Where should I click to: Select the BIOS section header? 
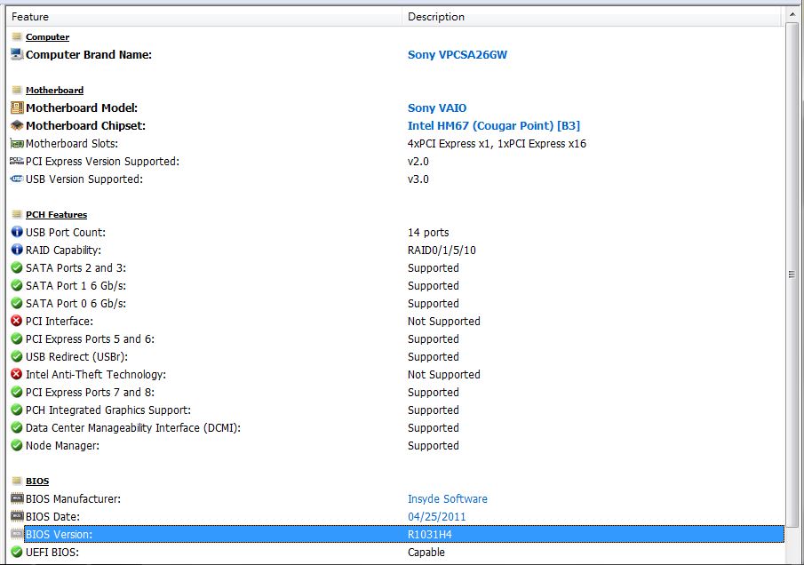pos(37,481)
